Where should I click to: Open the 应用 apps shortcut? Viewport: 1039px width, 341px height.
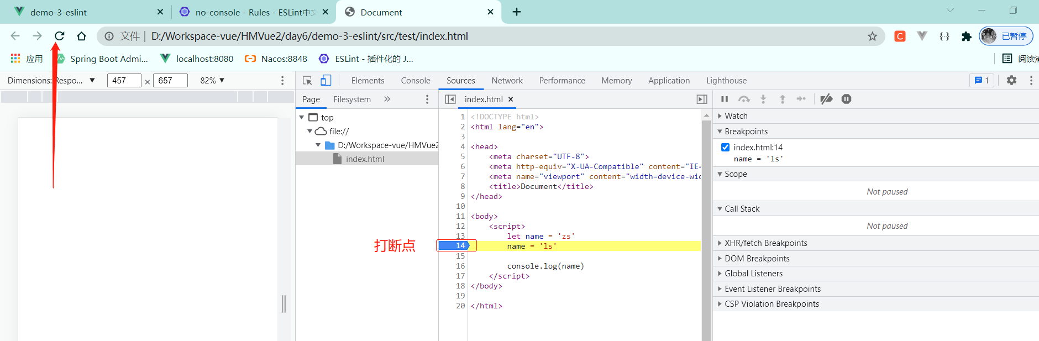(x=27, y=59)
